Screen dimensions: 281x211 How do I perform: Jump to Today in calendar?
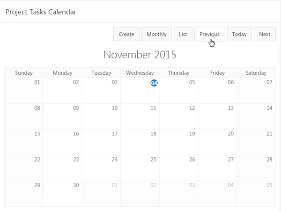coord(239,34)
